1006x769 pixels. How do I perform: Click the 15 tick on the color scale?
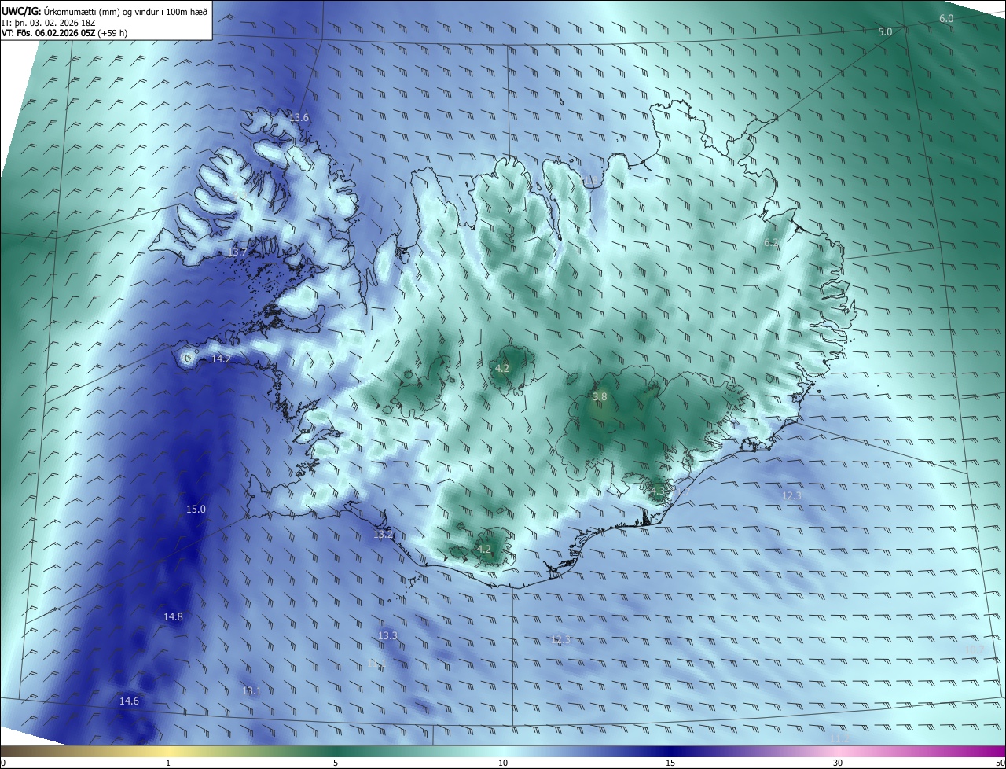point(670,763)
